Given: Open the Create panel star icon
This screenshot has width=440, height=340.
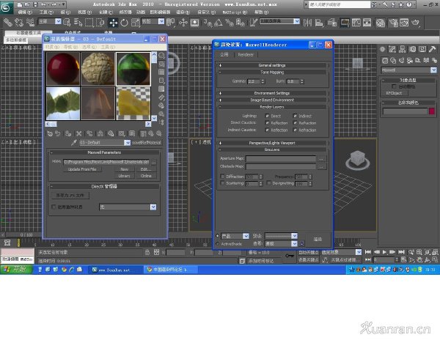Looking at the screenshot, I should point(383,50).
